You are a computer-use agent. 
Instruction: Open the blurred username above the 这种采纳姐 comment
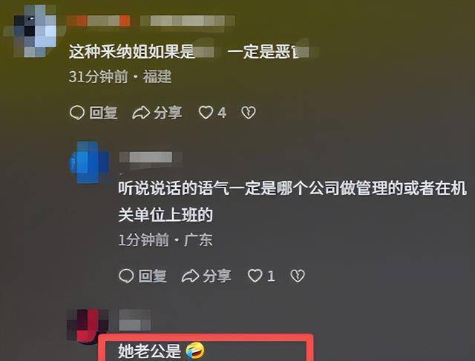tap(151, 21)
